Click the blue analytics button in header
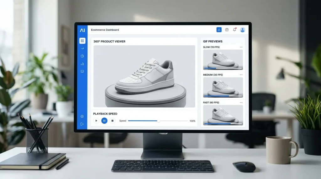This screenshot has width=321, height=179. (x=219, y=30)
